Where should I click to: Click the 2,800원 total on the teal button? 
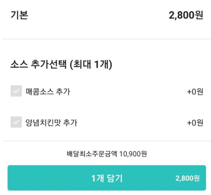187,178
